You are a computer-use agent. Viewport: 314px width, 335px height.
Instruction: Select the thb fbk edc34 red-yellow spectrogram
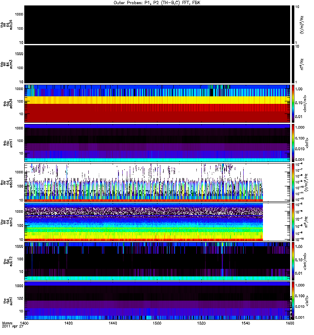click(157, 103)
